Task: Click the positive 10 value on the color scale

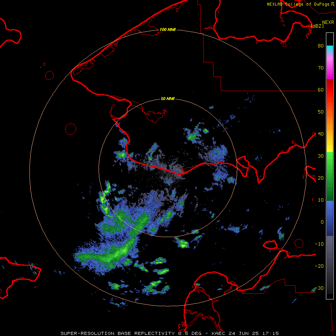Action: (321, 200)
